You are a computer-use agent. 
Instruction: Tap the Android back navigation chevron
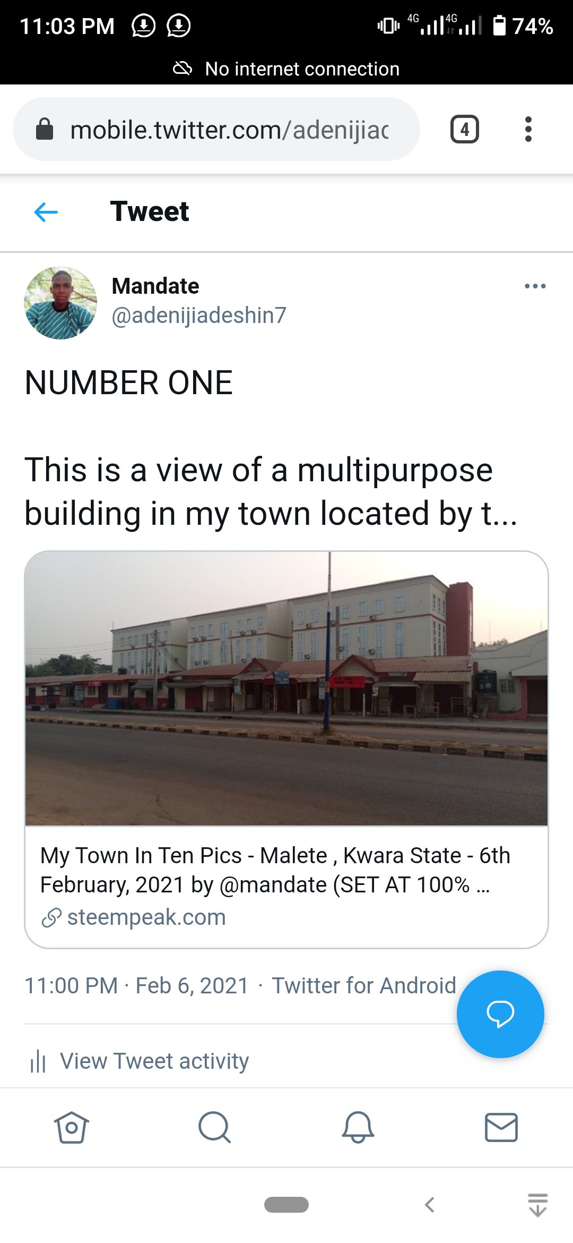pos(430,1205)
